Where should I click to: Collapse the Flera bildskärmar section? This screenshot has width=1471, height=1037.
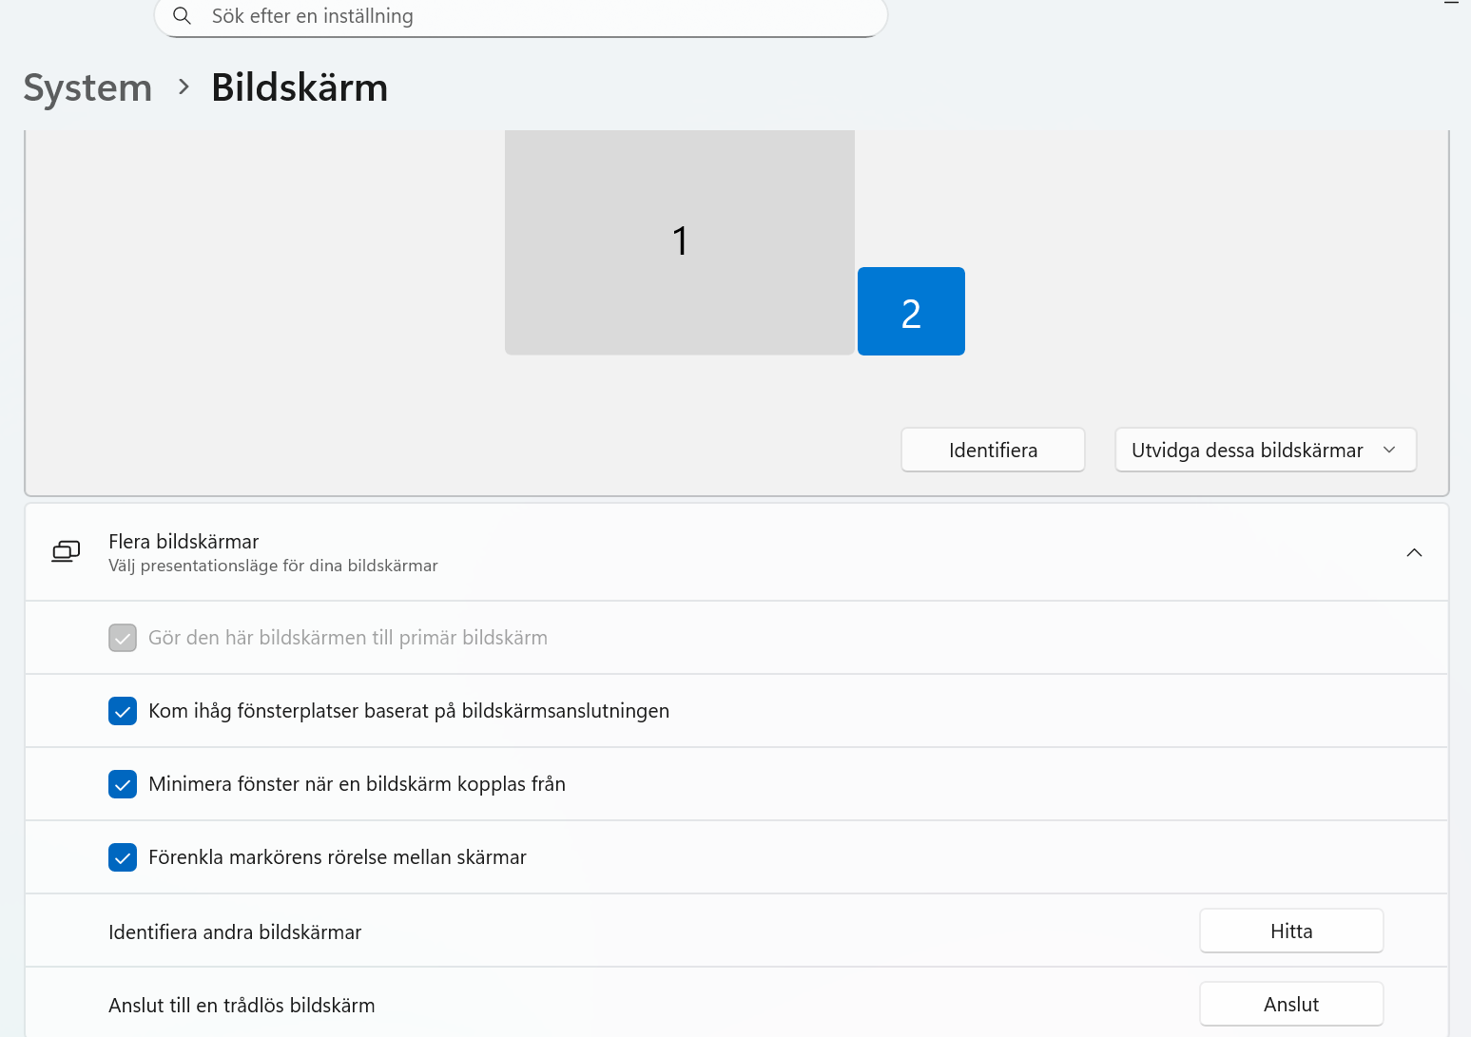tap(1414, 552)
